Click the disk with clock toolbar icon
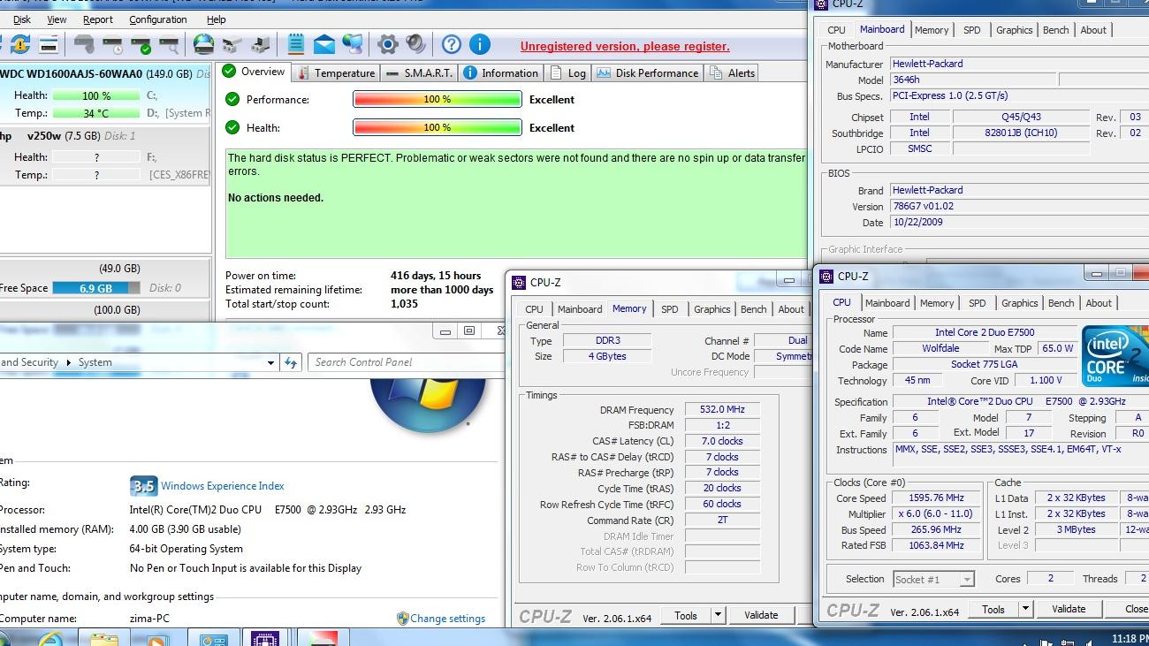 click(x=112, y=44)
